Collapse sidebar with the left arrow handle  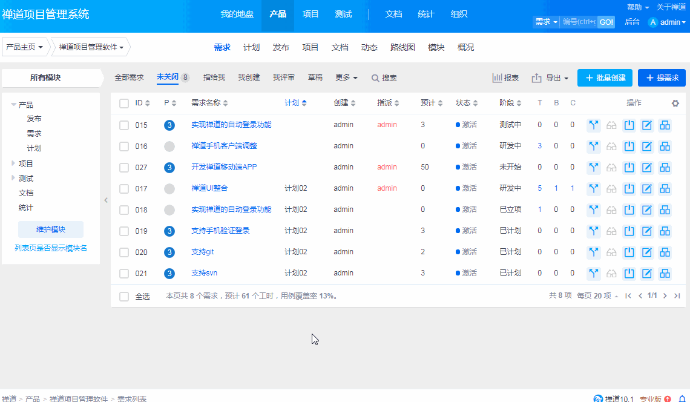point(106,200)
